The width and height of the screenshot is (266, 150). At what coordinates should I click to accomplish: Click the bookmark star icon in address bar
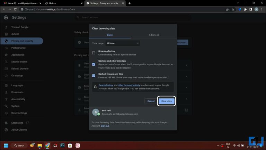point(233,9)
